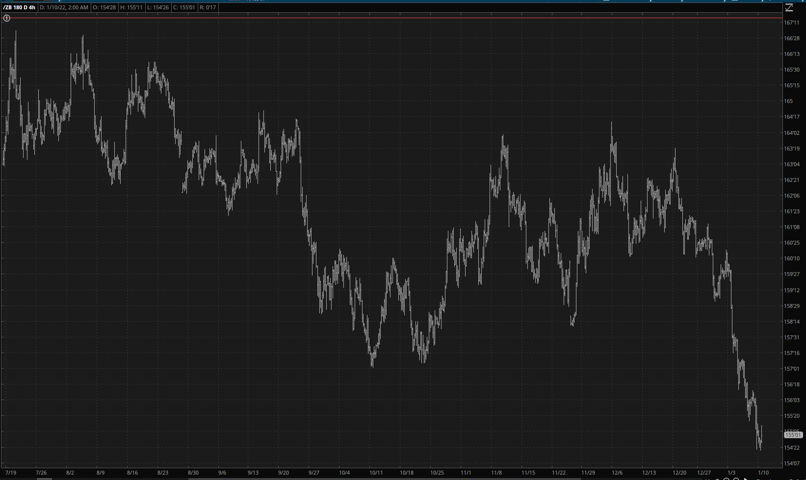Click the 165 label on the price axis
Viewport: 806px width, 480px height.
(788, 101)
